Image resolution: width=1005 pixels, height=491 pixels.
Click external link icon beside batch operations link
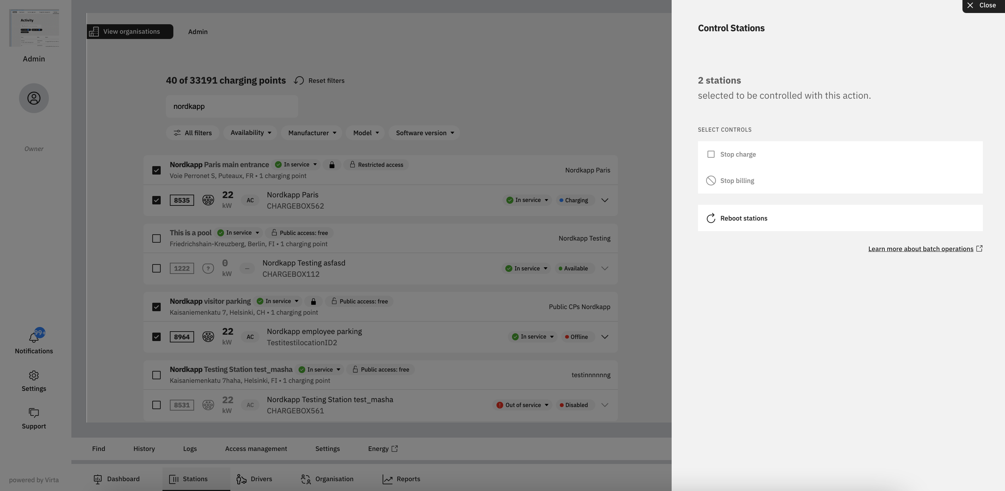[x=979, y=249]
